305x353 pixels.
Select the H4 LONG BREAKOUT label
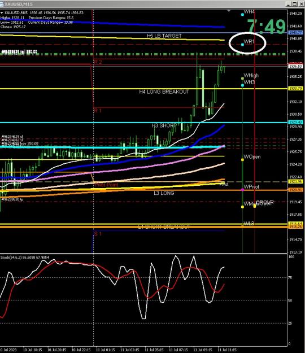(164, 91)
